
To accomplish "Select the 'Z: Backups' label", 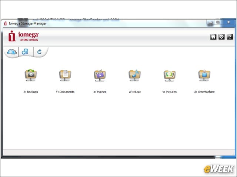I will [31, 92].
